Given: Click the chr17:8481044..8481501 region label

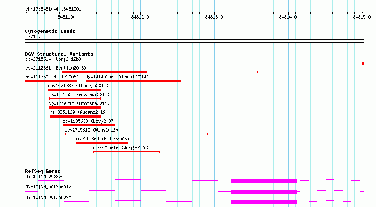Looking at the screenshot, I should 53,9.
